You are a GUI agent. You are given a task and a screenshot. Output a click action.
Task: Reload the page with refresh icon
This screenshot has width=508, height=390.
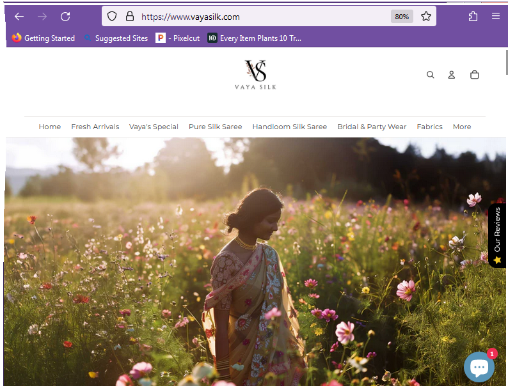pyautogui.click(x=65, y=17)
